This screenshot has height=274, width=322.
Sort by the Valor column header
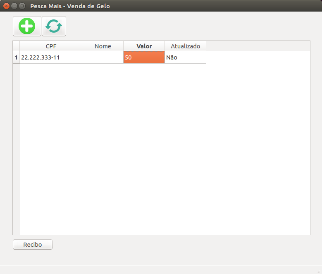pos(144,46)
